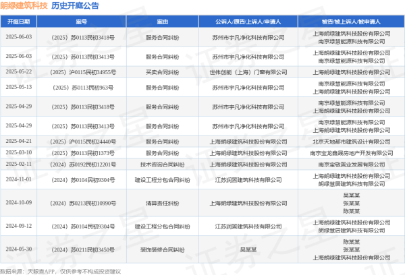Image resolution: width=405 pixels, height=275 pixels.
Task: Click the 公诉人/原告/上诉人/申请人 column header
Action: 248,22
